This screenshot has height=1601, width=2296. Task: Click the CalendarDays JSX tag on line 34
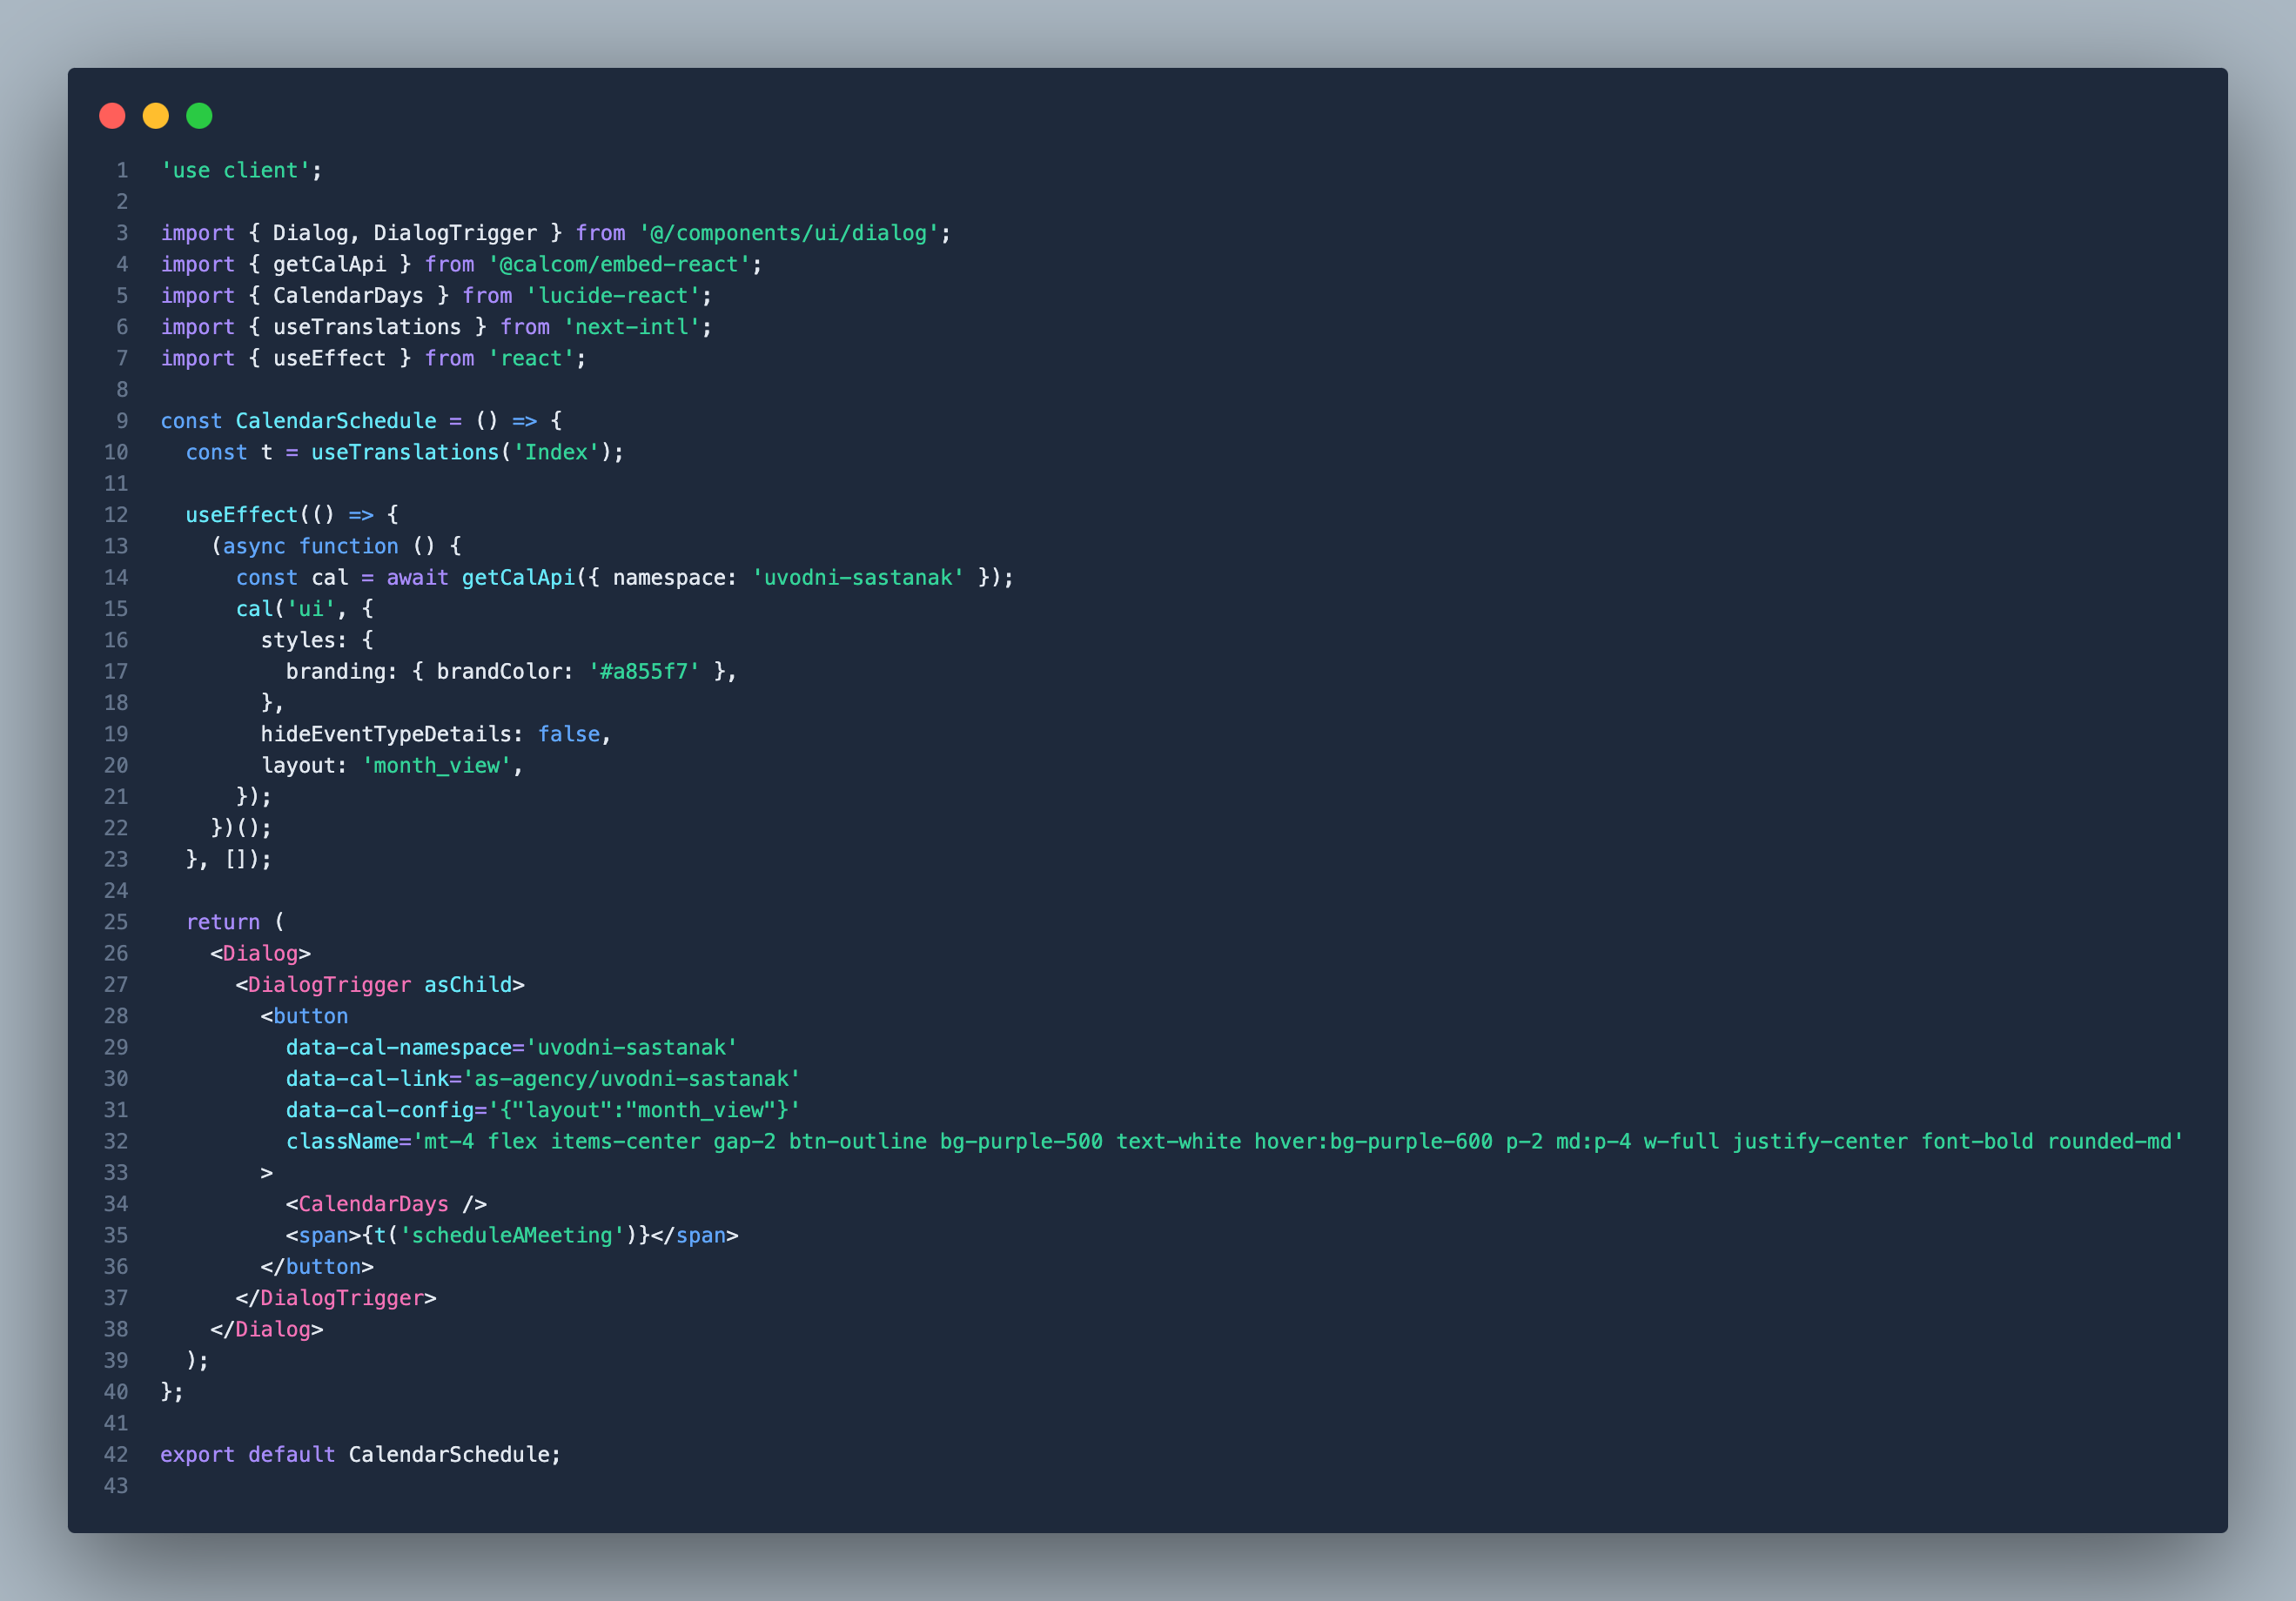[373, 1204]
